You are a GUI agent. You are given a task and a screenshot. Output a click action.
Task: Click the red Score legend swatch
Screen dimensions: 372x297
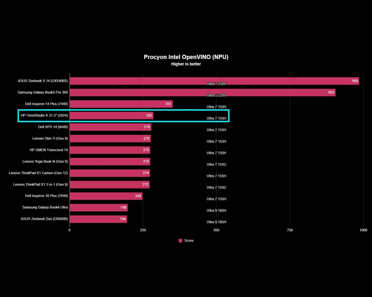[180, 241]
